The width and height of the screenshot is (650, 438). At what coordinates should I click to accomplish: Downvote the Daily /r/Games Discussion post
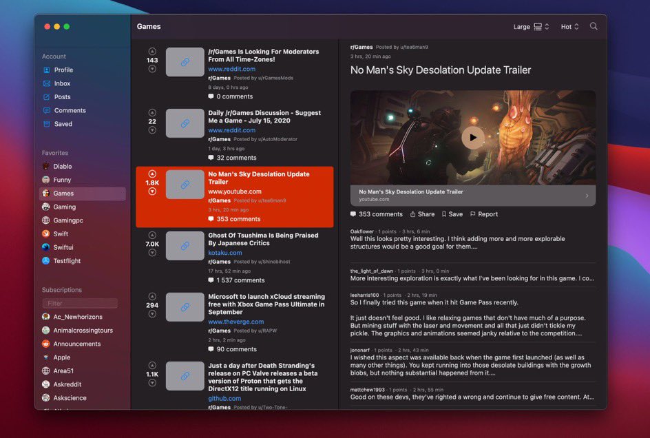[152, 130]
